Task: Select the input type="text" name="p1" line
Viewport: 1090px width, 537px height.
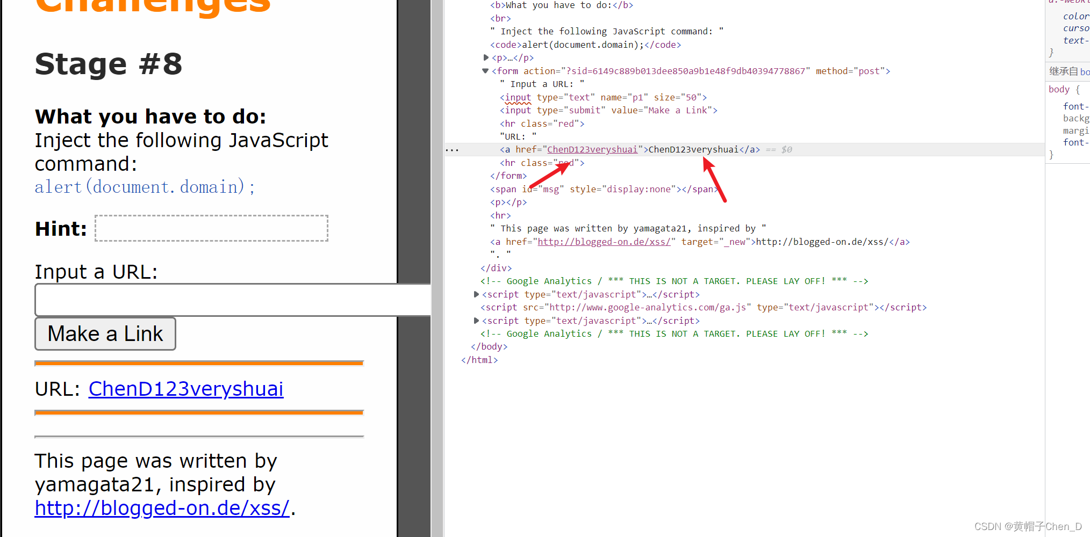Action: [x=603, y=97]
